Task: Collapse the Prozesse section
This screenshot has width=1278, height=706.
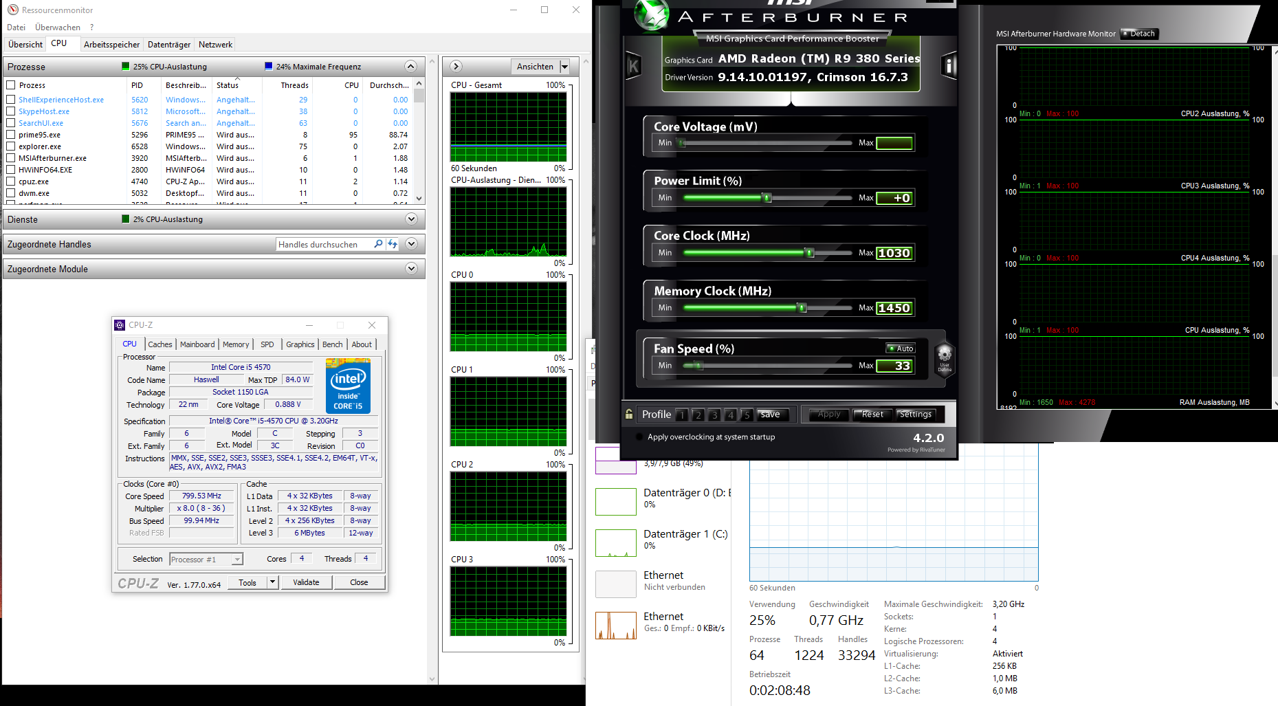Action: tap(410, 67)
